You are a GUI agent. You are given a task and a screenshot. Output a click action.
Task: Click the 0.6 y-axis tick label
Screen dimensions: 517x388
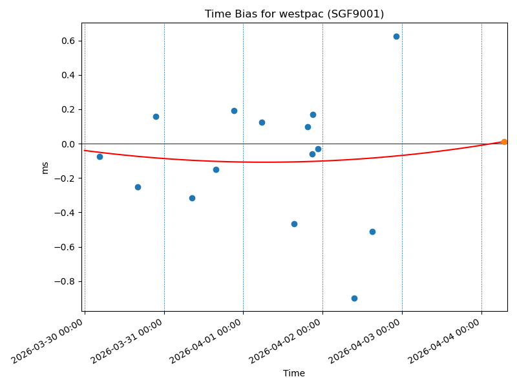[x=67, y=41]
